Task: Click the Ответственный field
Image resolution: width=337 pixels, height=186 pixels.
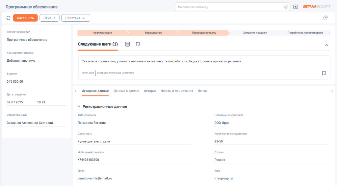Action: tap(36, 123)
